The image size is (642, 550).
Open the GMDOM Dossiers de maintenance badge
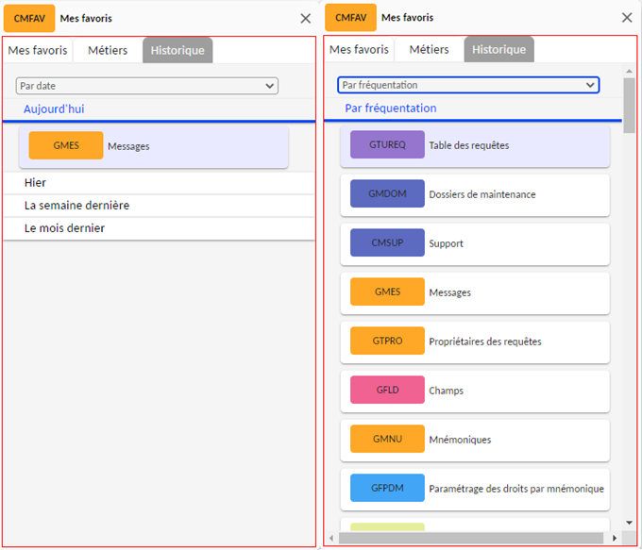tap(387, 194)
